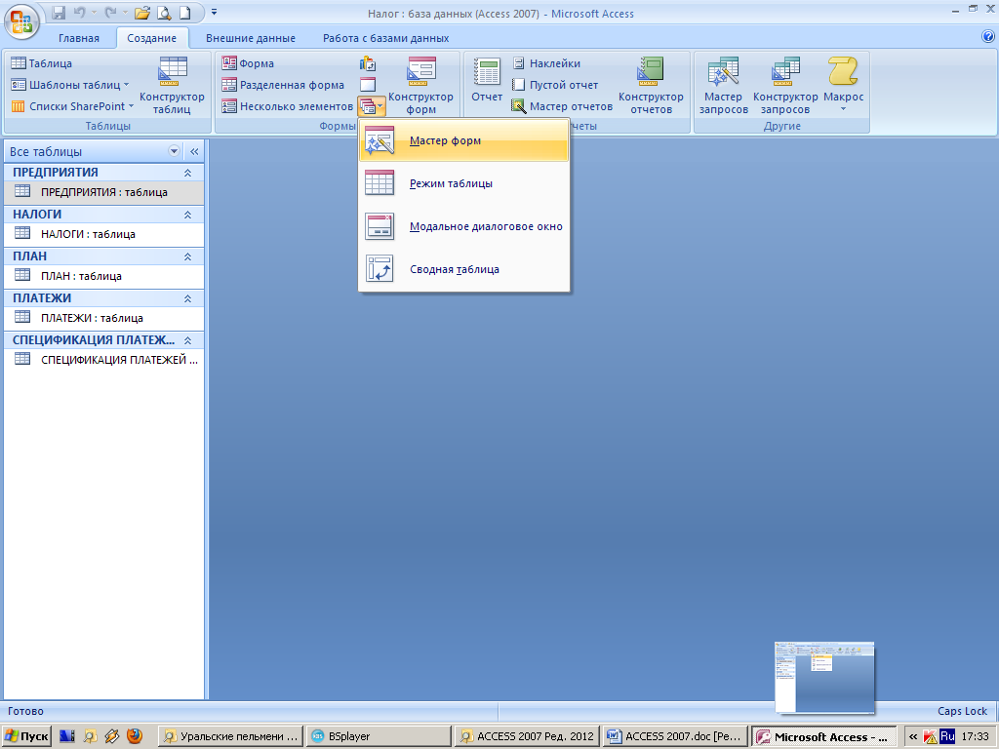Click the Таблица button
999x749 pixels.
[x=42, y=63]
